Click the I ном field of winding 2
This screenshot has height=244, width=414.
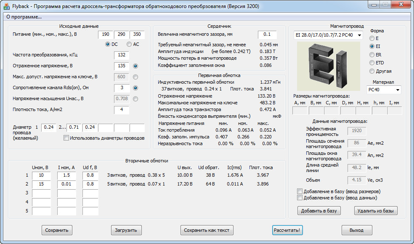pyautogui.click(x=66, y=184)
